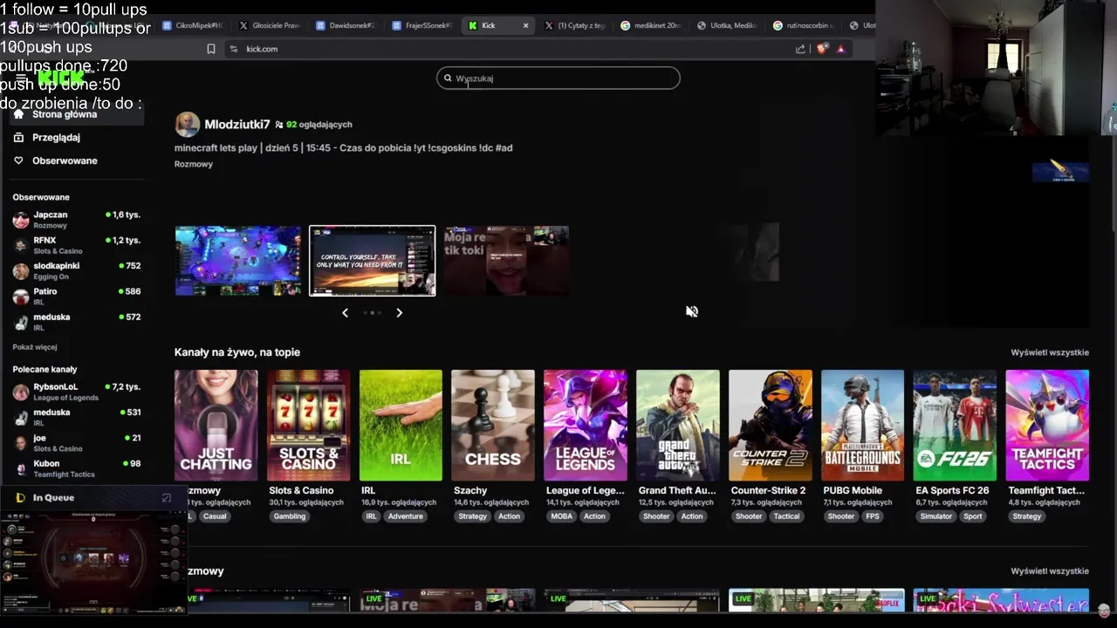
Task: Click Wyświetl wszystkie for Rozmowy section
Action: click(x=1050, y=571)
